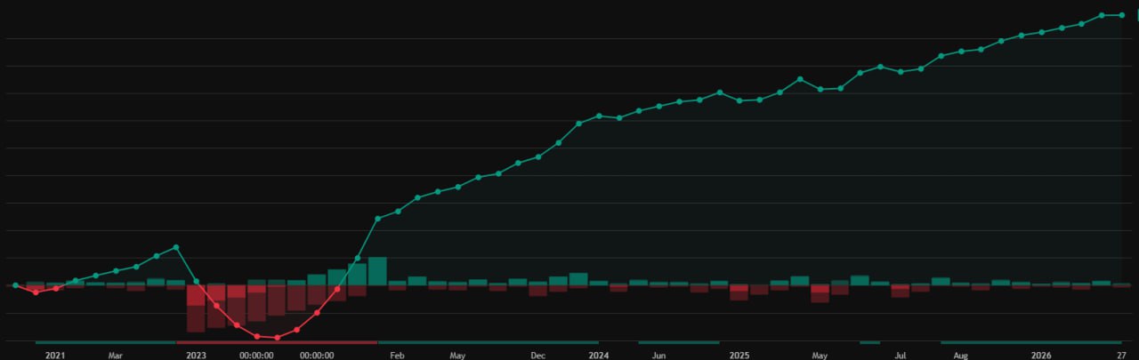Click the Dec x-axis label
1139x360 pixels.
[x=538, y=355]
